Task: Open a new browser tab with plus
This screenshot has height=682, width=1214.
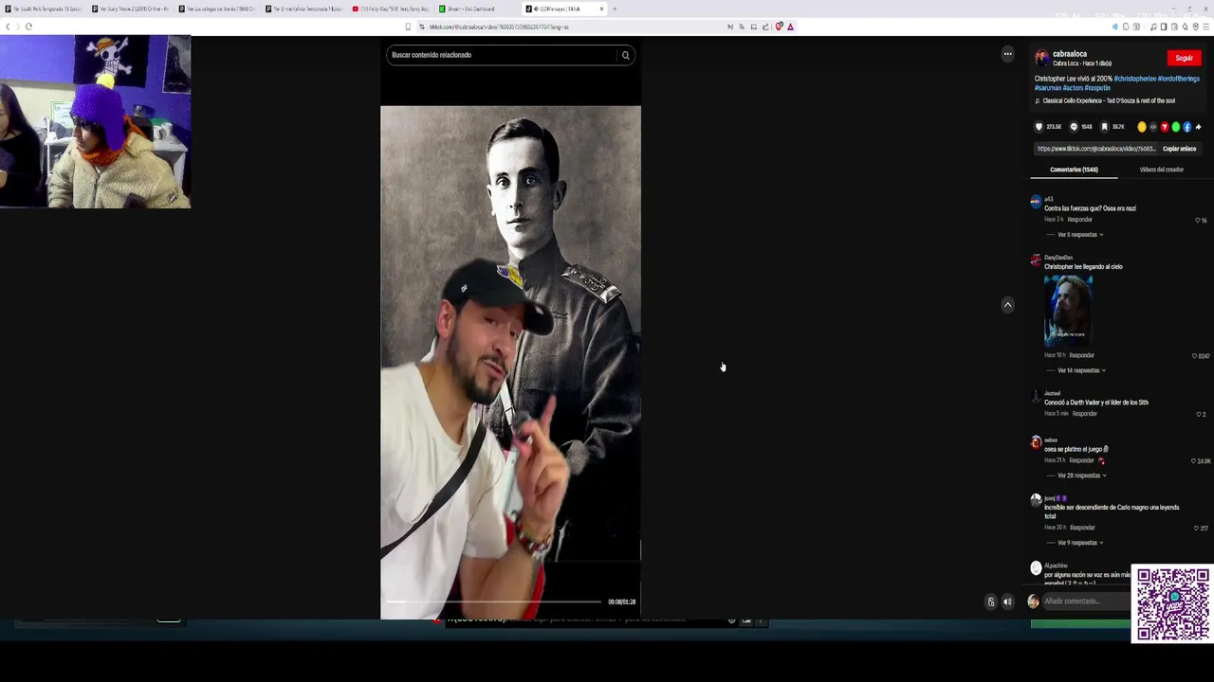Action: (614, 9)
